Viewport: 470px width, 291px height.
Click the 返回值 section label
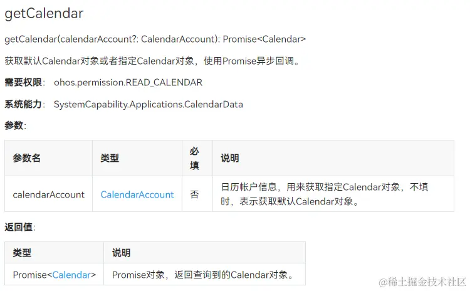(x=20, y=227)
